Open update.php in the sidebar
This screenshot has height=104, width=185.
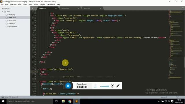pos(12,27)
